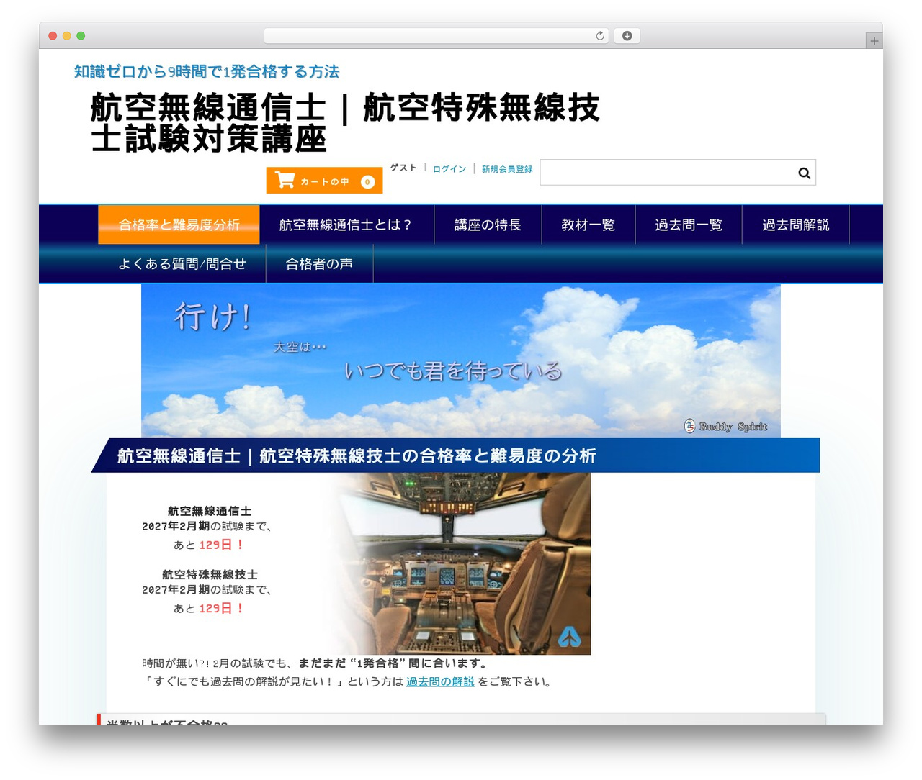Open よくある質問/問合せ menu
The width and height of the screenshot is (922, 780).
point(182,264)
